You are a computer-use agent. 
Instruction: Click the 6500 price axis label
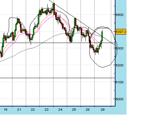pos(119,15)
